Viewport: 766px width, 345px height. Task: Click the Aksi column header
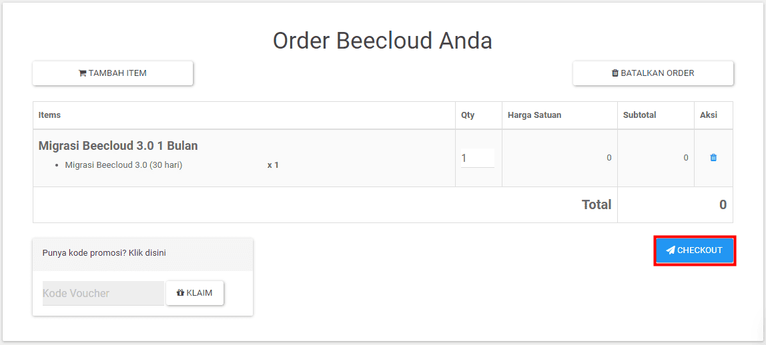tap(709, 115)
